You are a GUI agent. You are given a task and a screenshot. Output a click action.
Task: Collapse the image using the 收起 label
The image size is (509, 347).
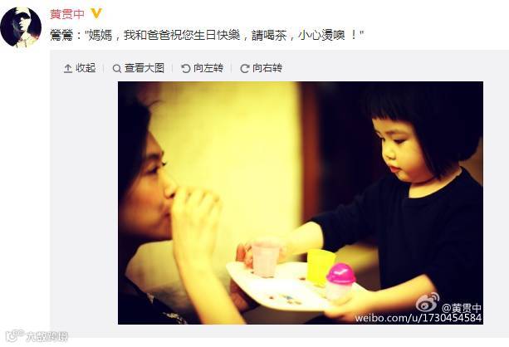tap(86, 68)
